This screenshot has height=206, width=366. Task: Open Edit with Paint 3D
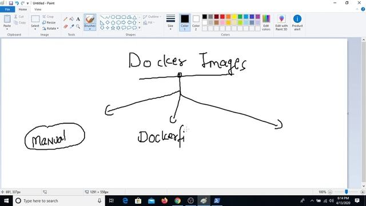pyautogui.click(x=281, y=22)
